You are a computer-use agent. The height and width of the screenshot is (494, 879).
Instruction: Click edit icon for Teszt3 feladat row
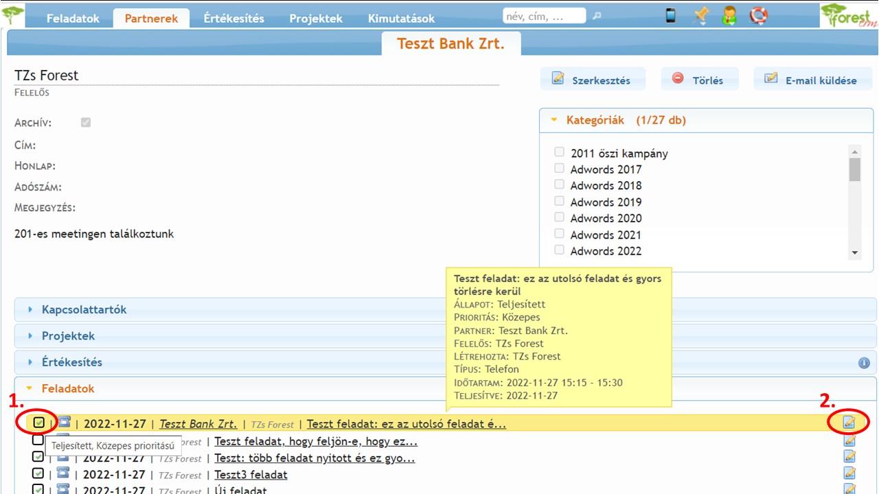point(849,473)
